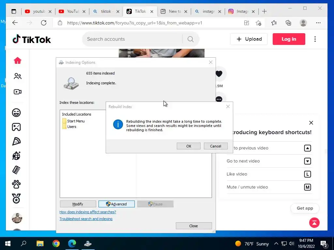Open the Favorites list icon
The height and width of the screenshot is (250, 334).
point(274,23)
